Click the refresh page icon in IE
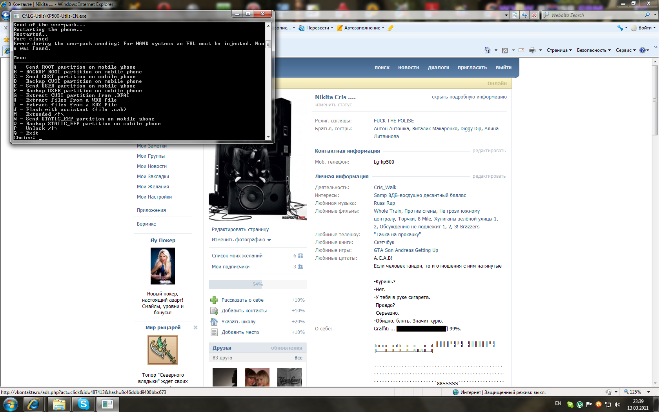The height and width of the screenshot is (412, 659). point(524,15)
